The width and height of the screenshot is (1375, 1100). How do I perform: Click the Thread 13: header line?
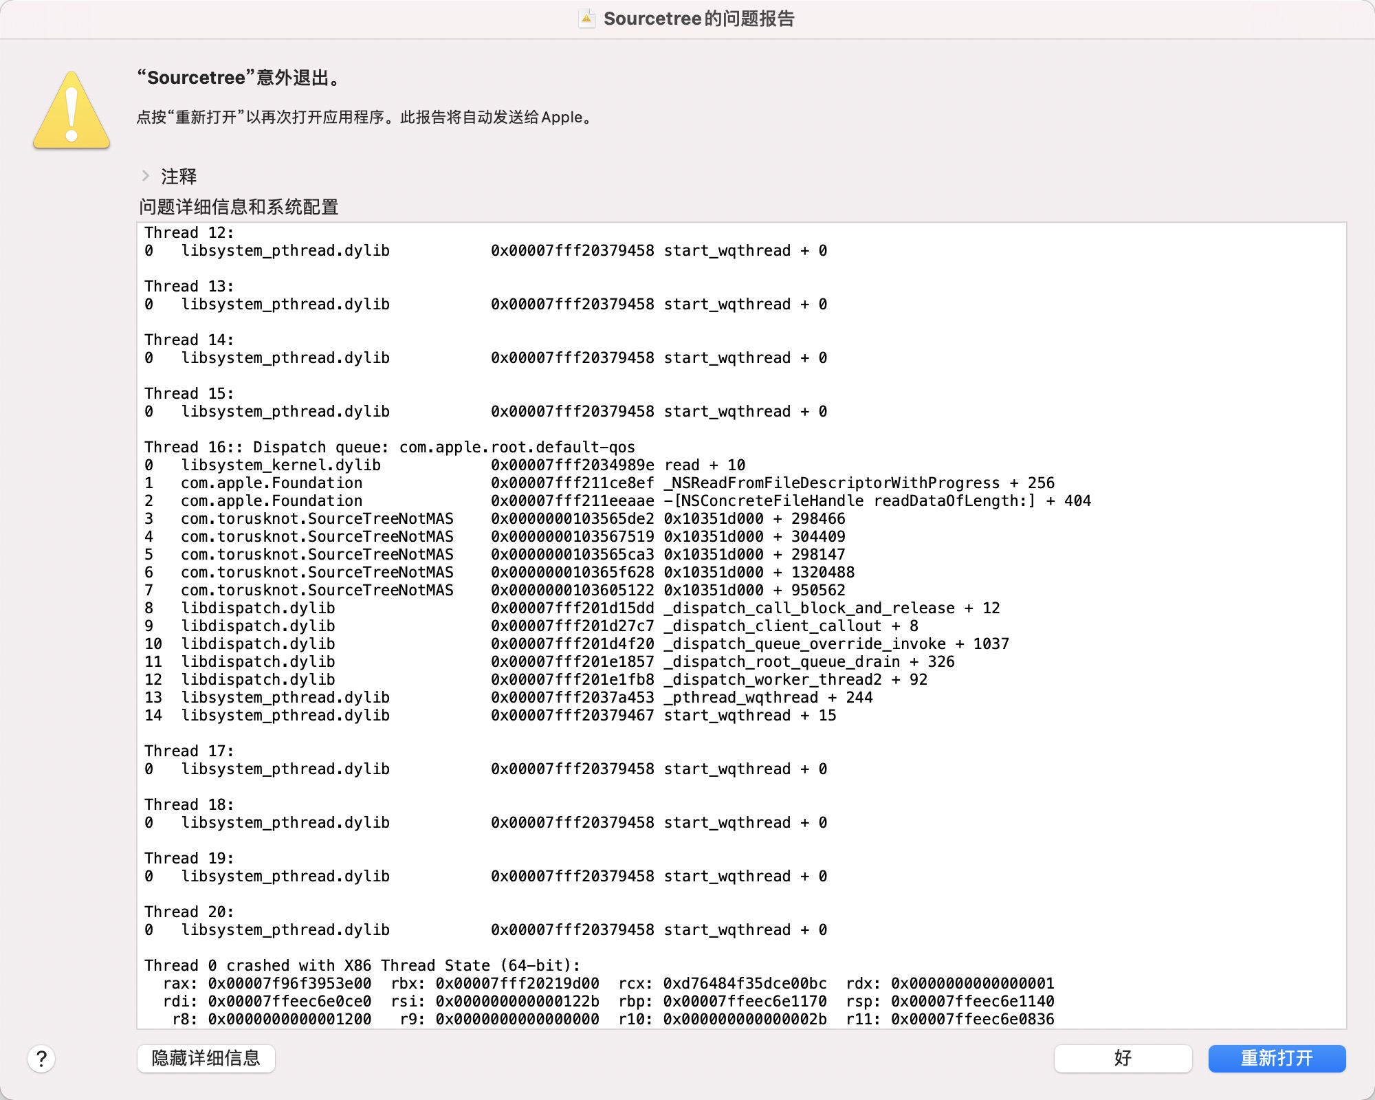click(189, 286)
